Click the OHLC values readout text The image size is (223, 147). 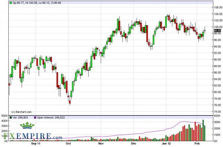(x=37, y=3)
